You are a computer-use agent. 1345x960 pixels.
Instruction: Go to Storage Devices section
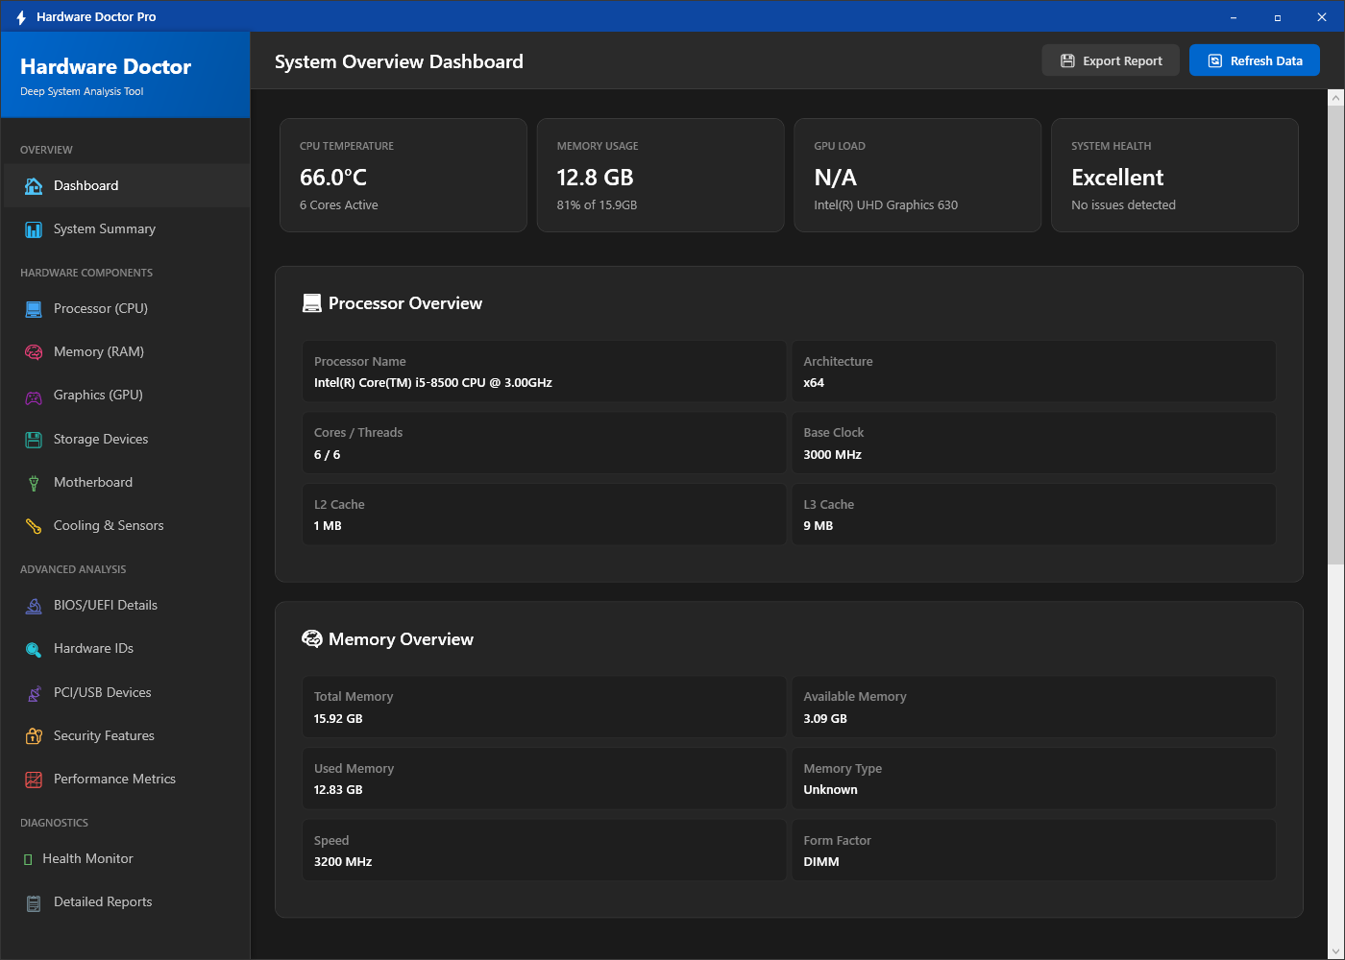[126, 440]
